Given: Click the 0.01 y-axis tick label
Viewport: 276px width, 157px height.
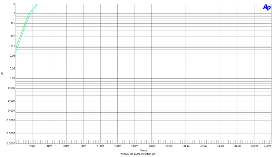Looking at the screenshot, I should (12, 78).
